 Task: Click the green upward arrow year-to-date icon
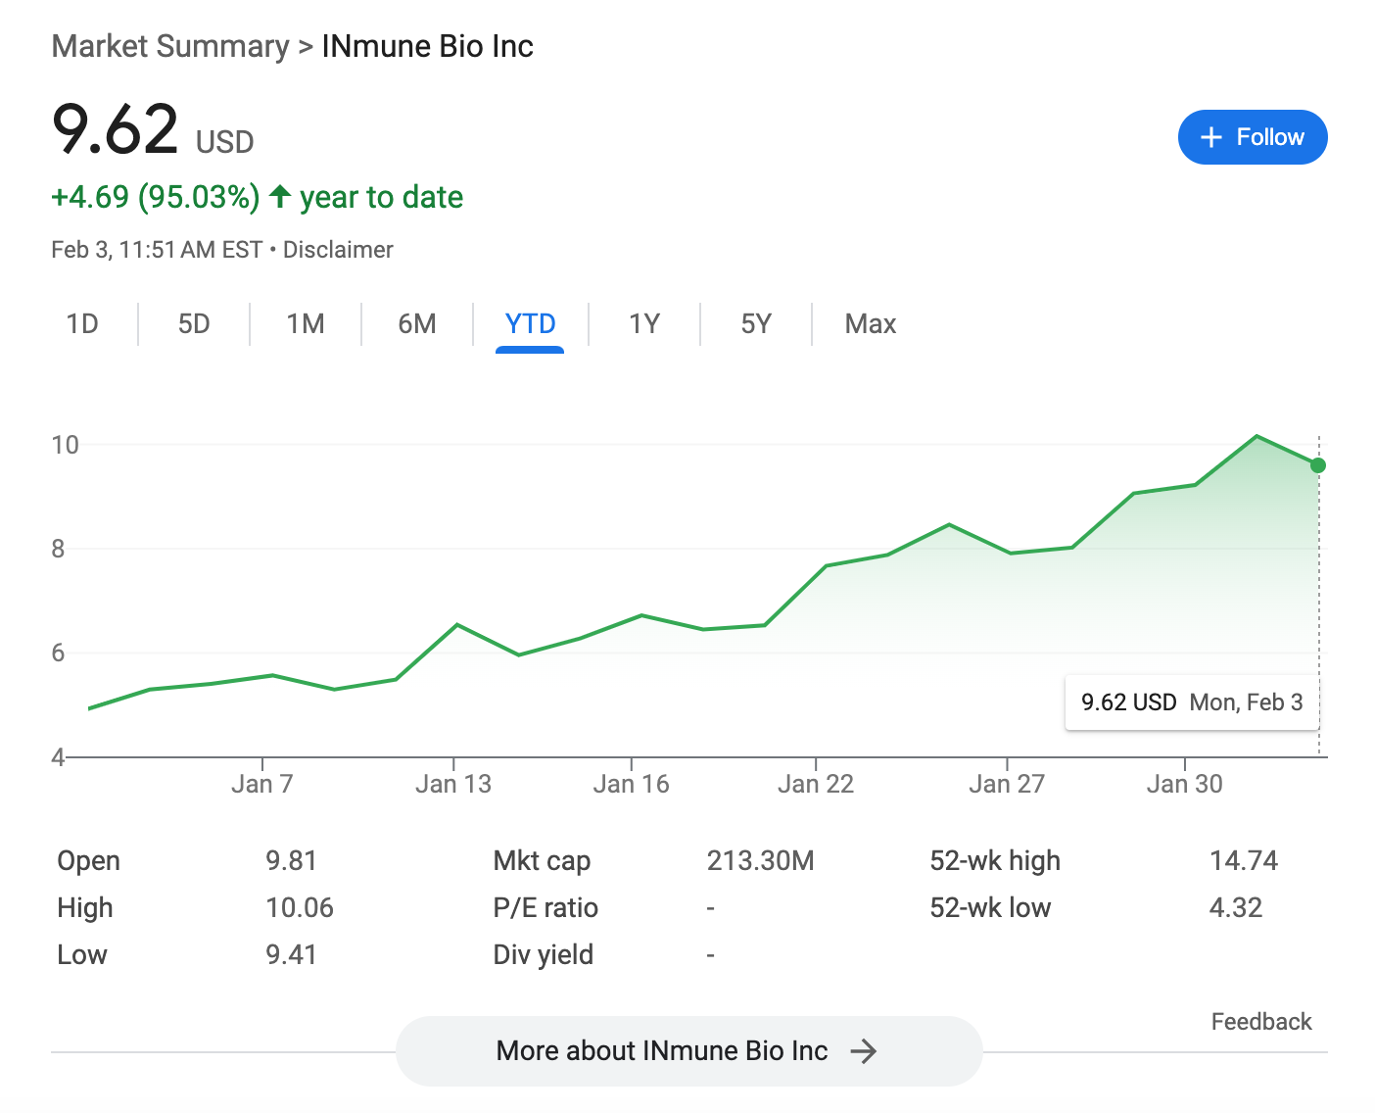point(280,196)
